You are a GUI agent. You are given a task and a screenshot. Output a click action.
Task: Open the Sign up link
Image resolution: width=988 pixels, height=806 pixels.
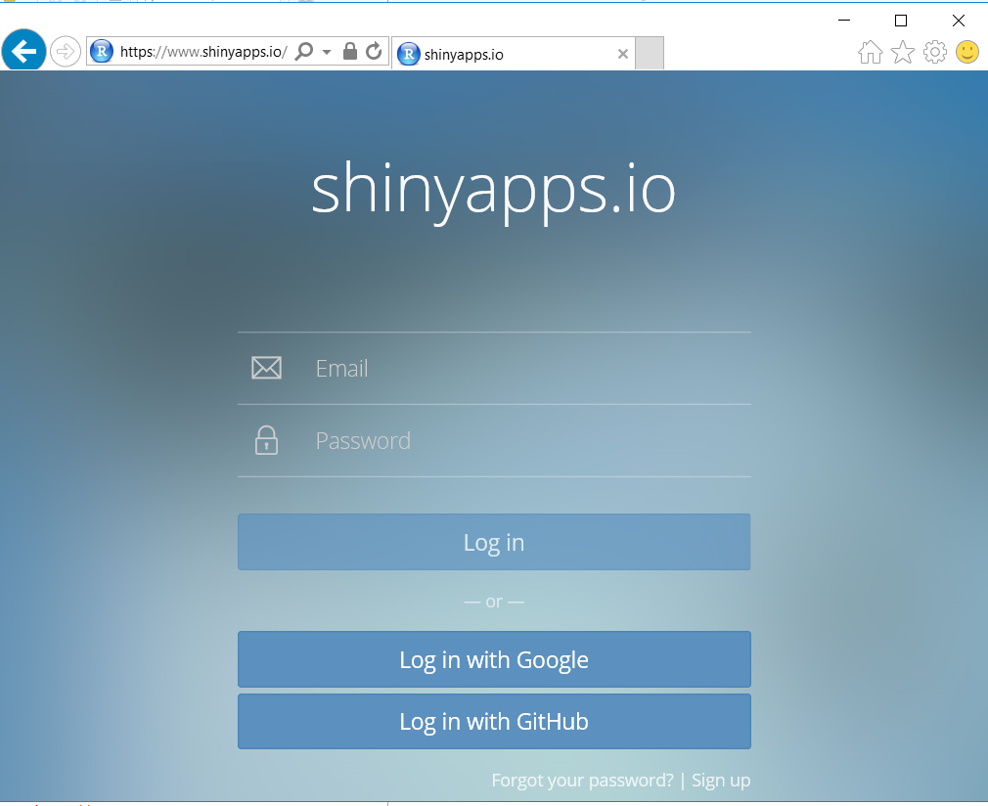coord(721,781)
